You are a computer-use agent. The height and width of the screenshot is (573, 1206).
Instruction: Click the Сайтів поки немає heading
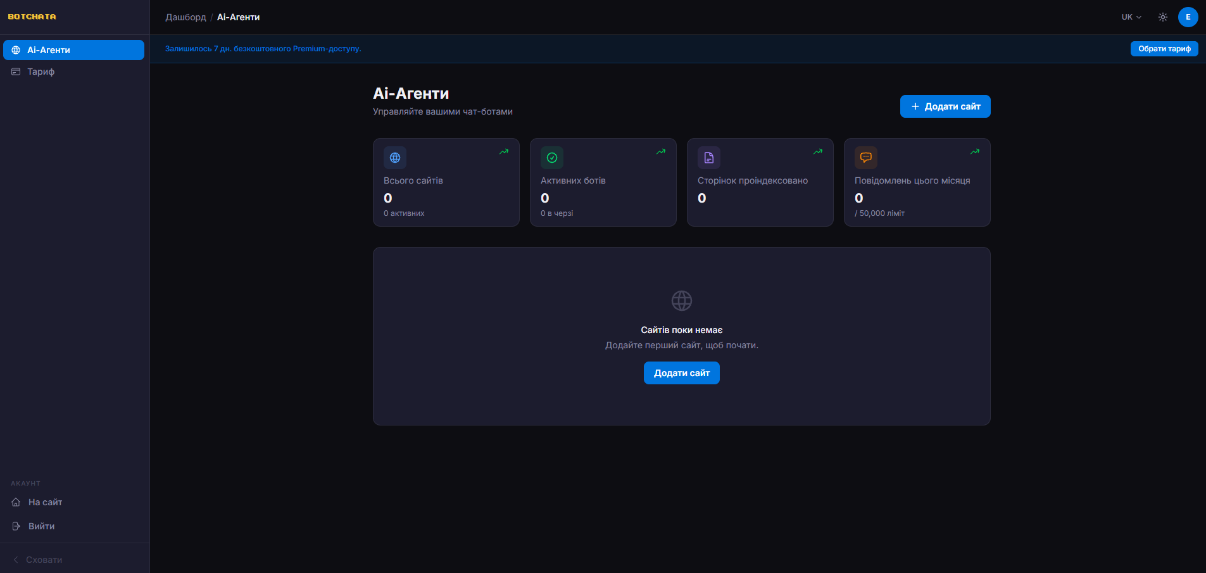[x=682, y=330]
